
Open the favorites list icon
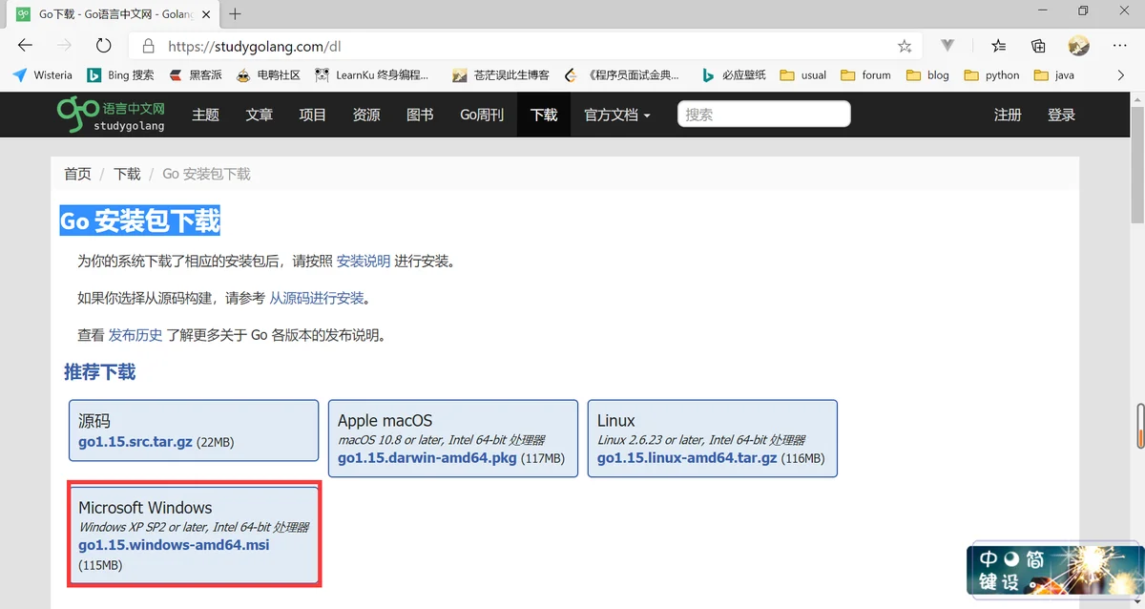(x=998, y=46)
